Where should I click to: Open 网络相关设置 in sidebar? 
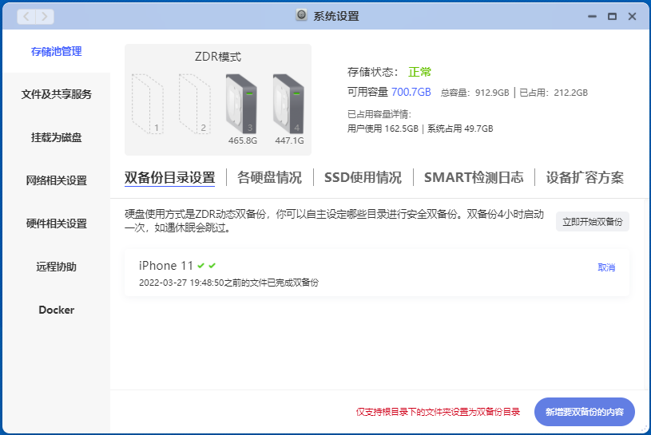[x=56, y=180]
